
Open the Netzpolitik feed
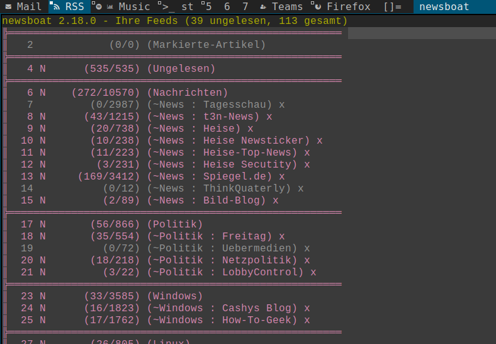[259, 260]
